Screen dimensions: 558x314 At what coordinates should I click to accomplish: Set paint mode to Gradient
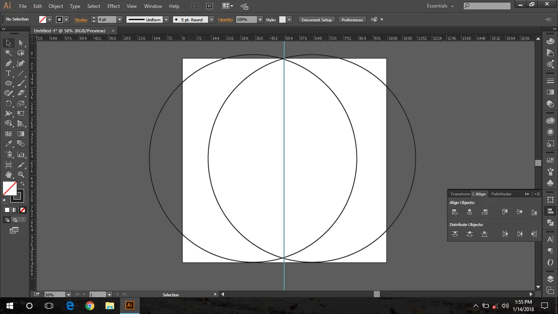[15, 210]
